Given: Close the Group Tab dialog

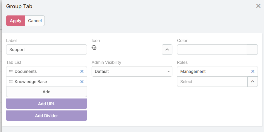Looking at the screenshot, I should point(258,6).
